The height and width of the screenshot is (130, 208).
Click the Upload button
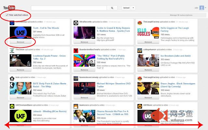coord(126,8)
